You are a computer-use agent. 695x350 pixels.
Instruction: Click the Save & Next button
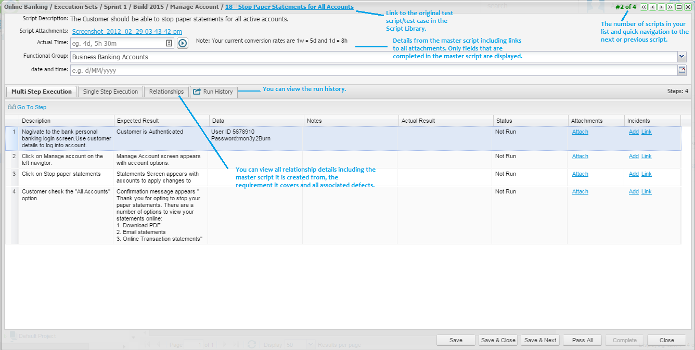coord(540,340)
